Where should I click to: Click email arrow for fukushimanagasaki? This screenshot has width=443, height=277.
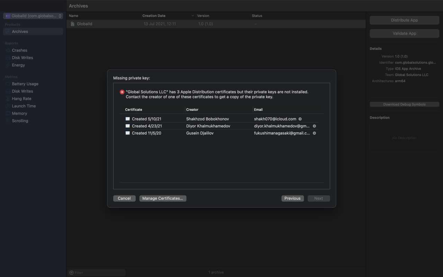[x=314, y=133]
